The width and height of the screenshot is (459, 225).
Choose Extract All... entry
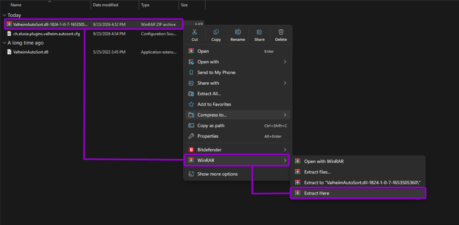click(238, 94)
